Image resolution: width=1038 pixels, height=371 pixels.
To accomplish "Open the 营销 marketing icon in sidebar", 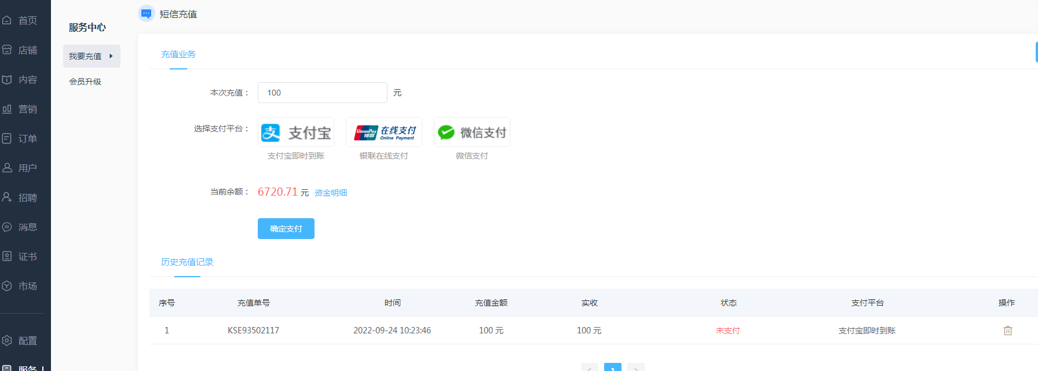I will click(7, 109).
